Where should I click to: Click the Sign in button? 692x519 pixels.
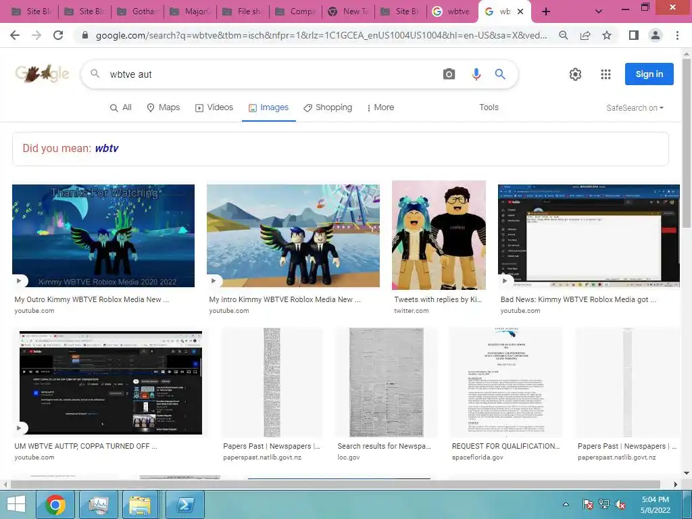coord(649,74)
